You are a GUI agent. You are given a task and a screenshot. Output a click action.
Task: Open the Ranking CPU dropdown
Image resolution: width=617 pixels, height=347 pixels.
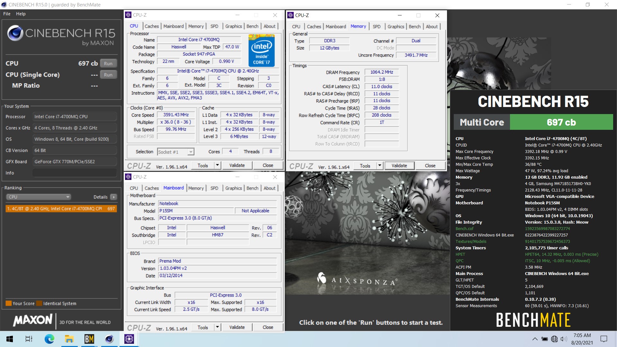(x=39, y=197)
